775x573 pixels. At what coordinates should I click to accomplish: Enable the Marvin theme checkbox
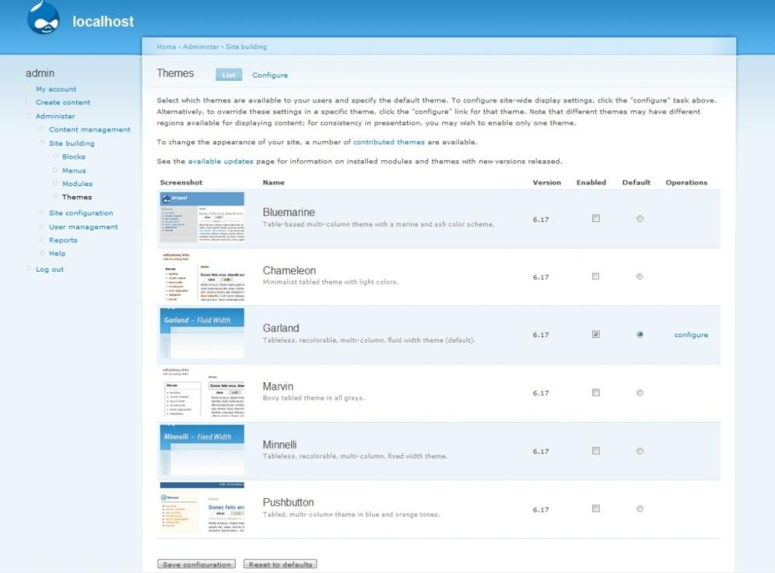tap(595, 392)
